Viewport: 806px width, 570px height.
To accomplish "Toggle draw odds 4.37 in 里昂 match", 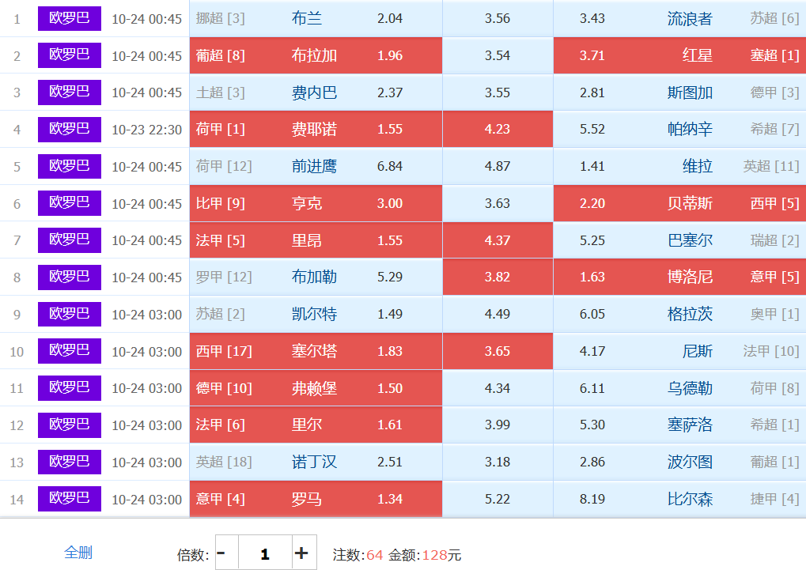I will coord(498,240).
